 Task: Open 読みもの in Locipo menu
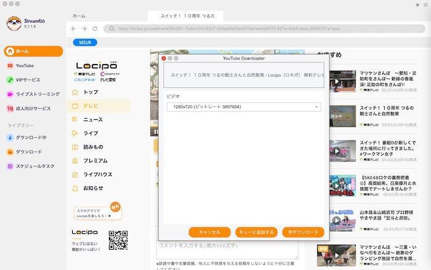(x=87, y=147)
